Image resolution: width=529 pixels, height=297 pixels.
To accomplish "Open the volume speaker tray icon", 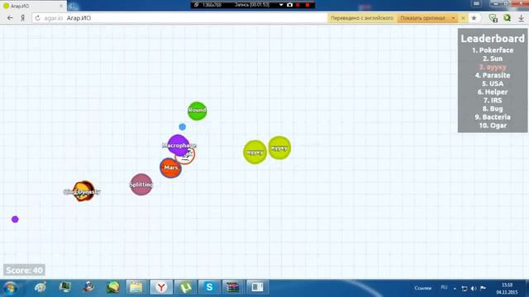I will (x=474, y=288).
